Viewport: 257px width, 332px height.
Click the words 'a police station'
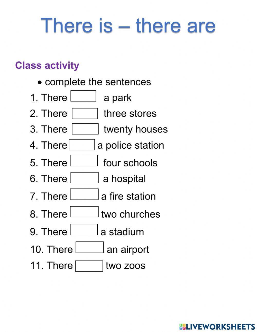131,146
